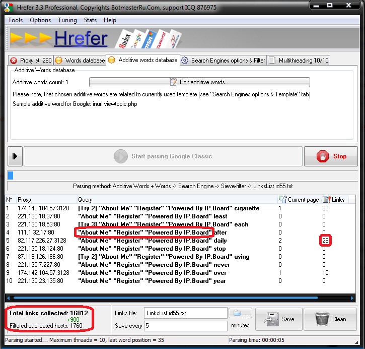The image size is (365, 349).
Task: Select row 5 proxy 82.117.226.27:3128
Action: [180, 241]
